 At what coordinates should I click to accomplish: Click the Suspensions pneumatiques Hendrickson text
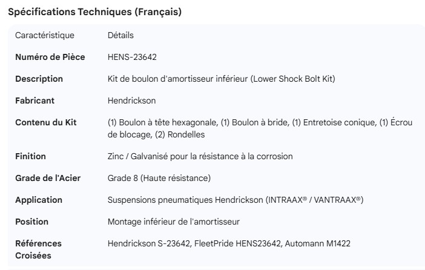tap(235, 200)
